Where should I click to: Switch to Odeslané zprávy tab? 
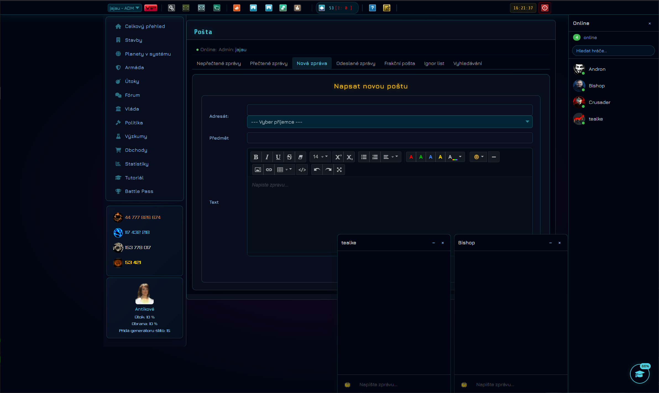click(356, 63)
